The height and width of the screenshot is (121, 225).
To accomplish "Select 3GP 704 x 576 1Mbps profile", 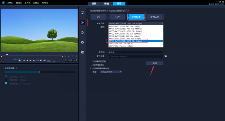I will (136, 46).
